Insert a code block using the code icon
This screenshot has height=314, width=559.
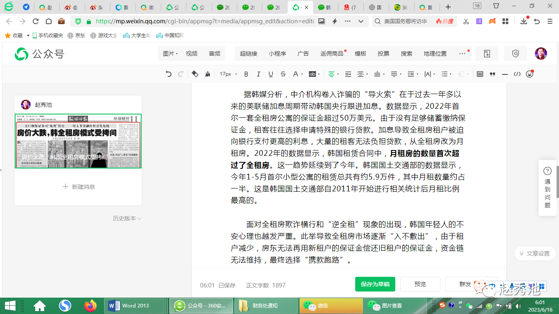[517, 74]
